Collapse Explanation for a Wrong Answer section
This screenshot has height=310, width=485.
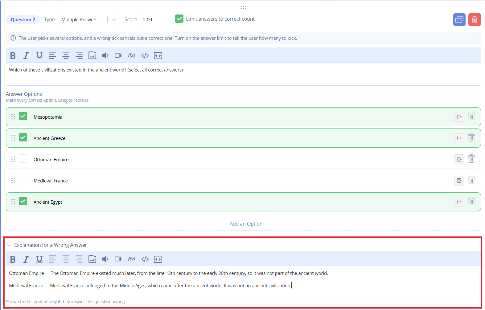pyautogui.click(x=9, y=245)
